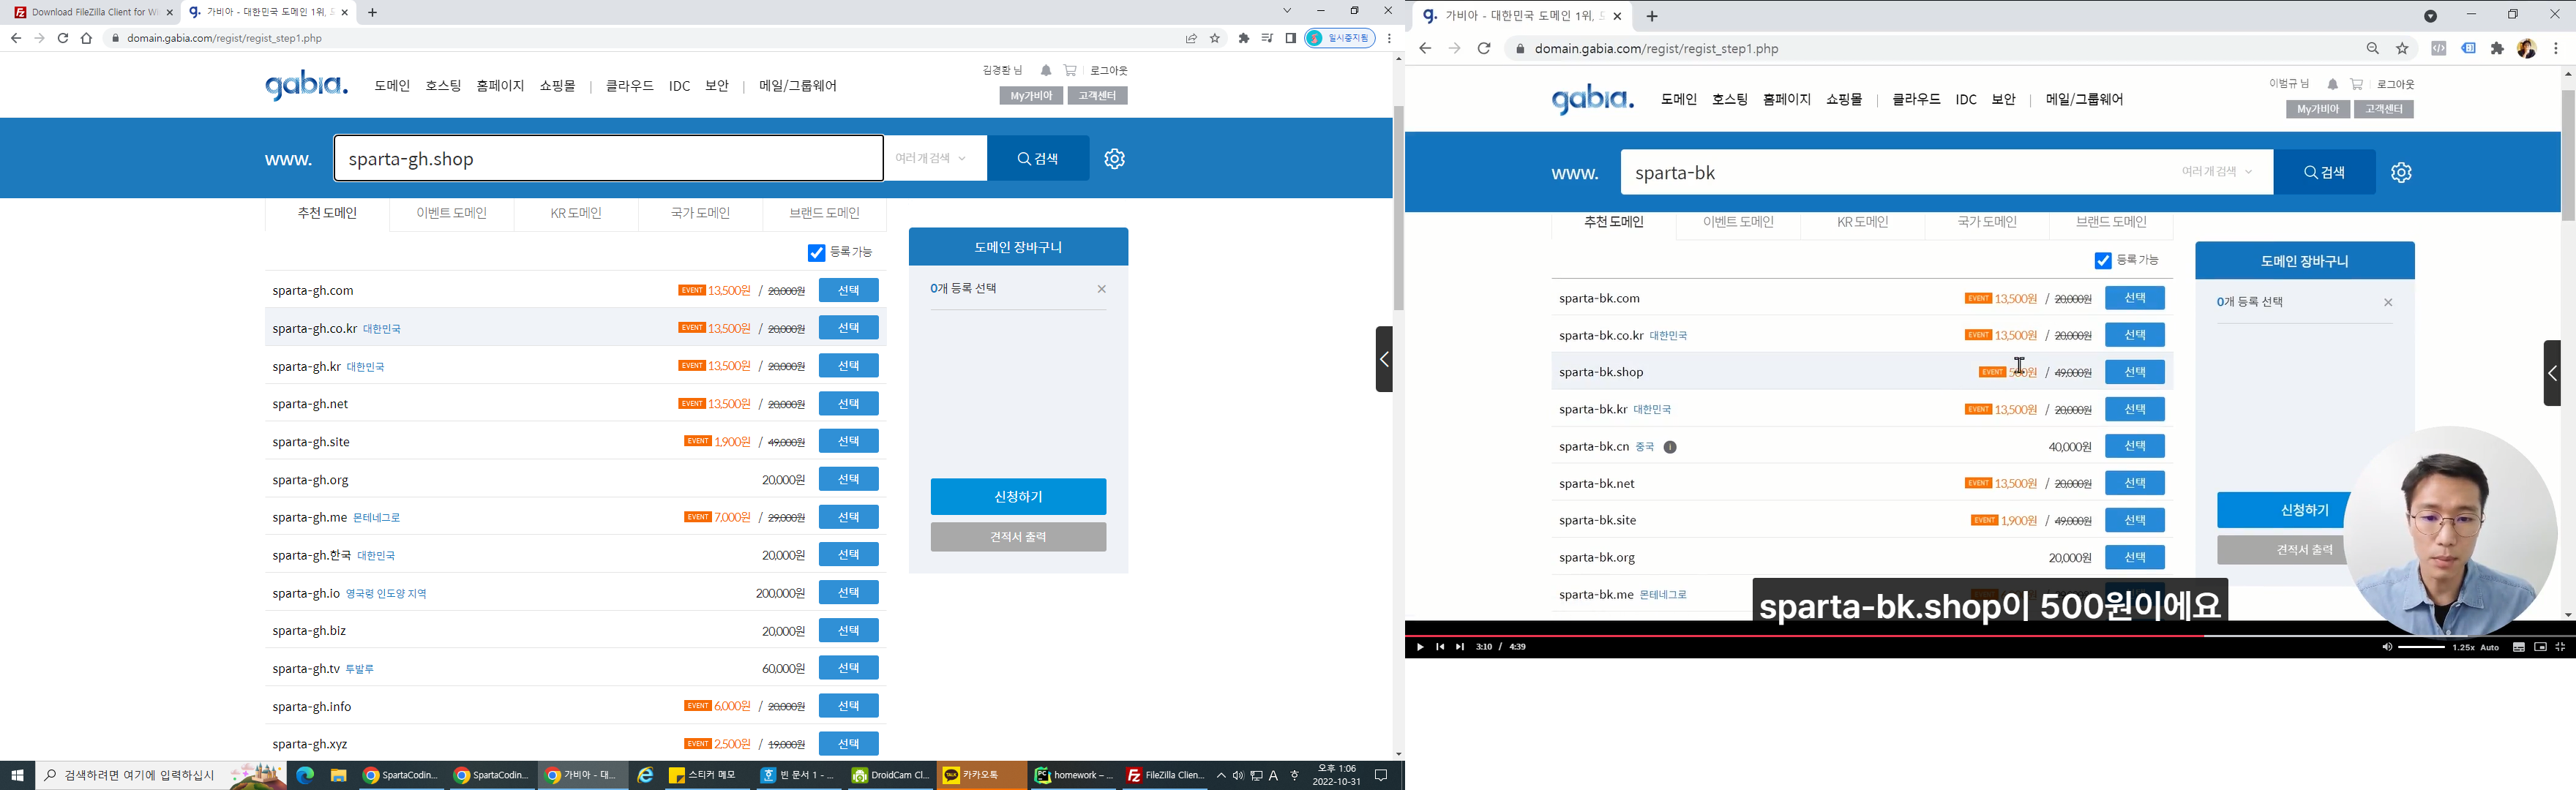Screen dimensions: 2576x790
Task: Switch to FileZilla Client on taskbar
Action: point(1164,775)
